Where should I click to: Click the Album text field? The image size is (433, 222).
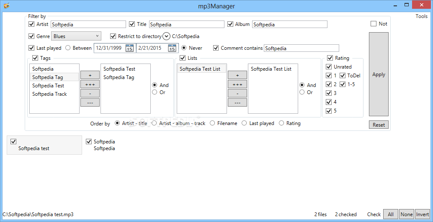tap(290, 24)
